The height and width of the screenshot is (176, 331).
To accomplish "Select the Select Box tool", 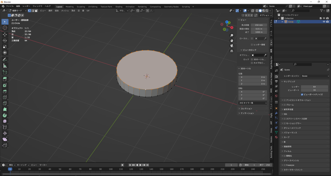I will coord(5,21).
